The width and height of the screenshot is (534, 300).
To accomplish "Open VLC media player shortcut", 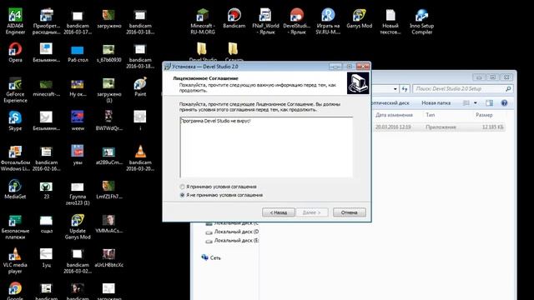I will coord(15,261).
